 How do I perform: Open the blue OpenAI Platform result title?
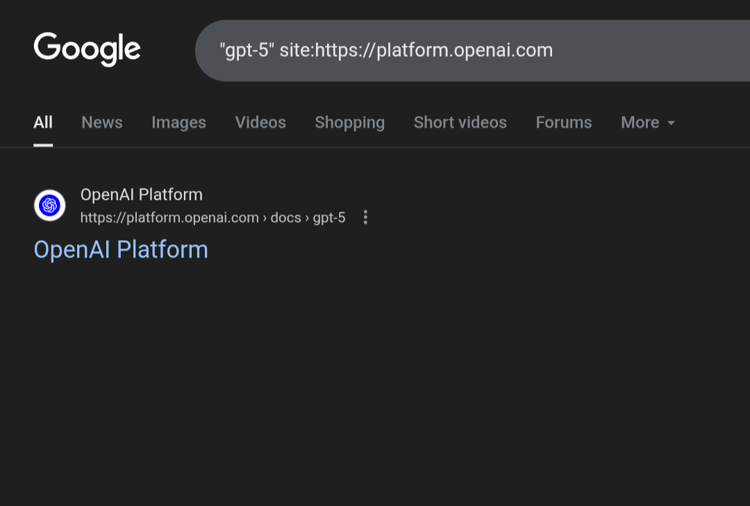tap(121, 250)
